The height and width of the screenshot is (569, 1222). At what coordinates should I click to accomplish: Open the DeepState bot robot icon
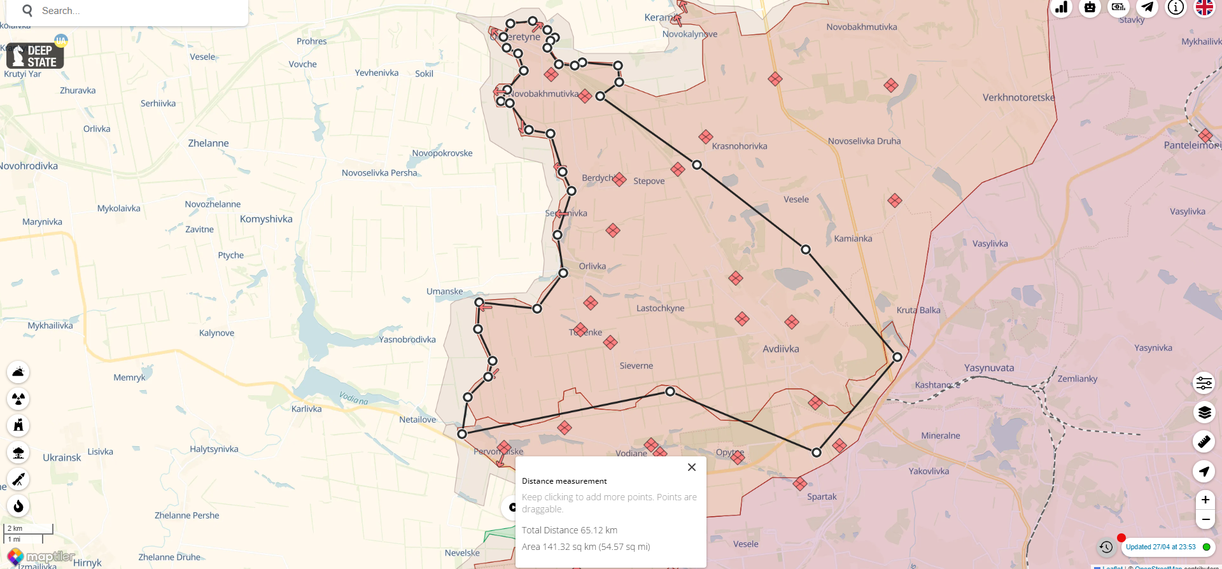(1090, 7)
